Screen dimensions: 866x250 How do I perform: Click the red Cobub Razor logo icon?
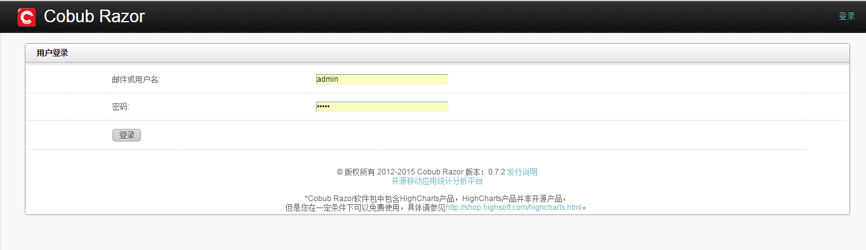(x=27, y=16)
